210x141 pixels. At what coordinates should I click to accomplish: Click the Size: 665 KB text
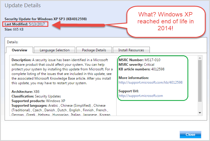click(x=14, y=29)
